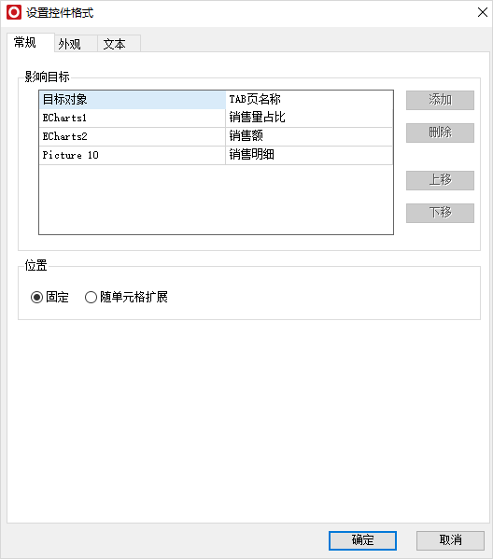This screenshot has height=559, width=493.
Task: Click the 目标对象 column header
Action: (x=133, y=100)
